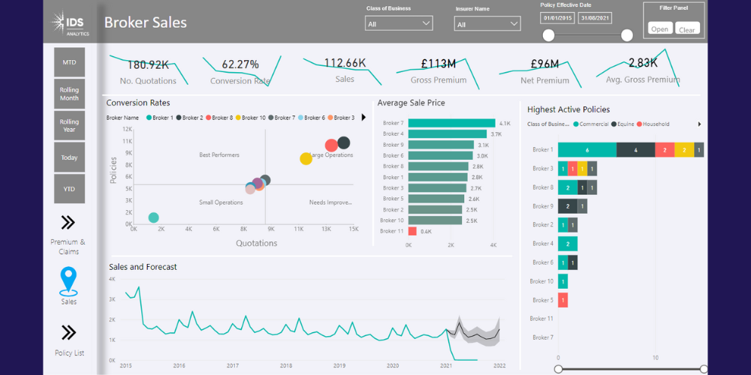Open the Filter Panel

pos(660,29)
